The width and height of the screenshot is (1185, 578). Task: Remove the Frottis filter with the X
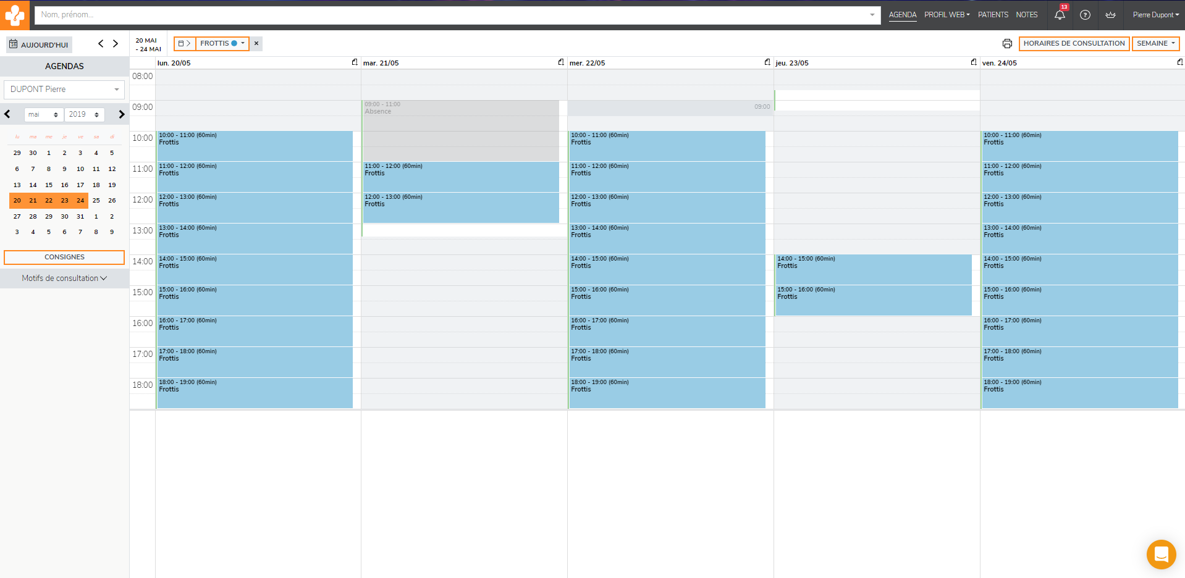point(256,43)
